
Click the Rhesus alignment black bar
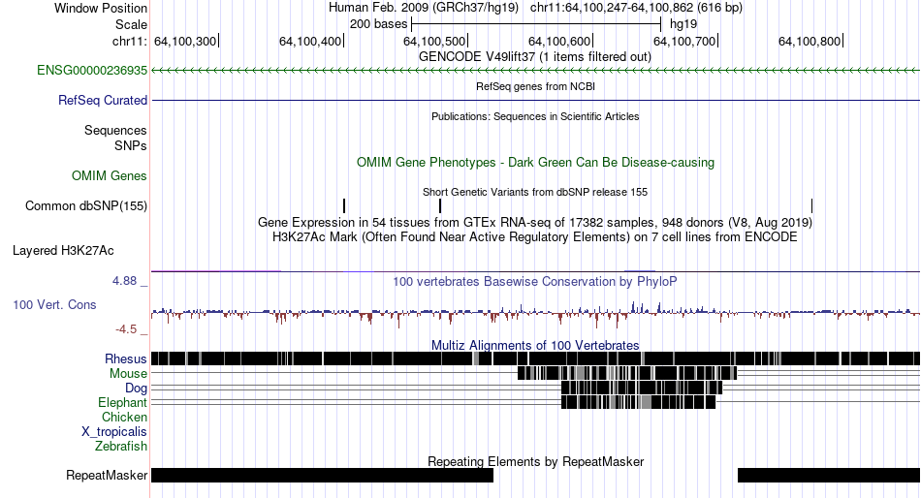tap(536, 358)
